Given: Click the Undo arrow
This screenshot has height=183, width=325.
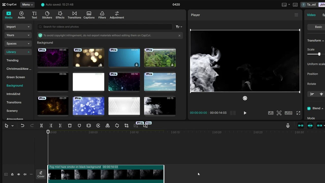Looking at the screenshot, I should (x=23, y=126).
